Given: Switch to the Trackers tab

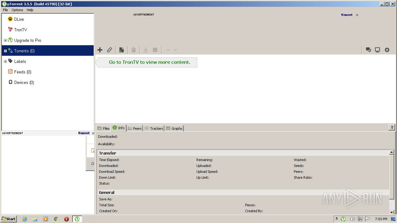Looking at the screenshot, I should 154,128.
